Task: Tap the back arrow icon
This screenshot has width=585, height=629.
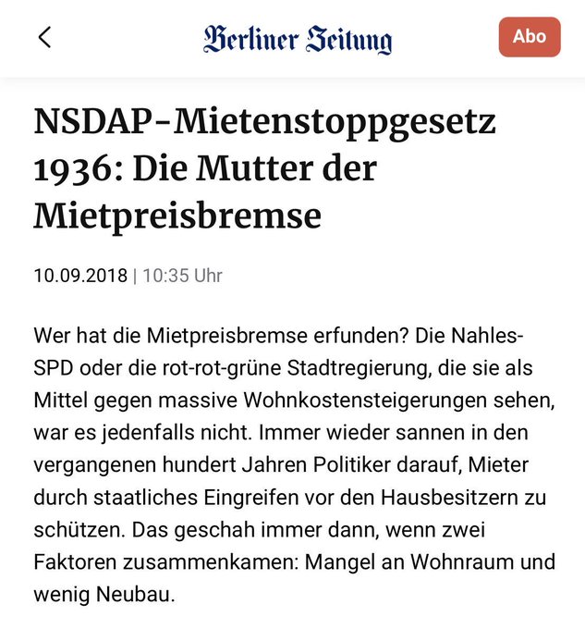Action: [44, 37]
